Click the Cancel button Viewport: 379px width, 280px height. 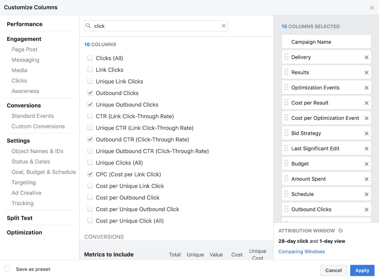(334, 270)
